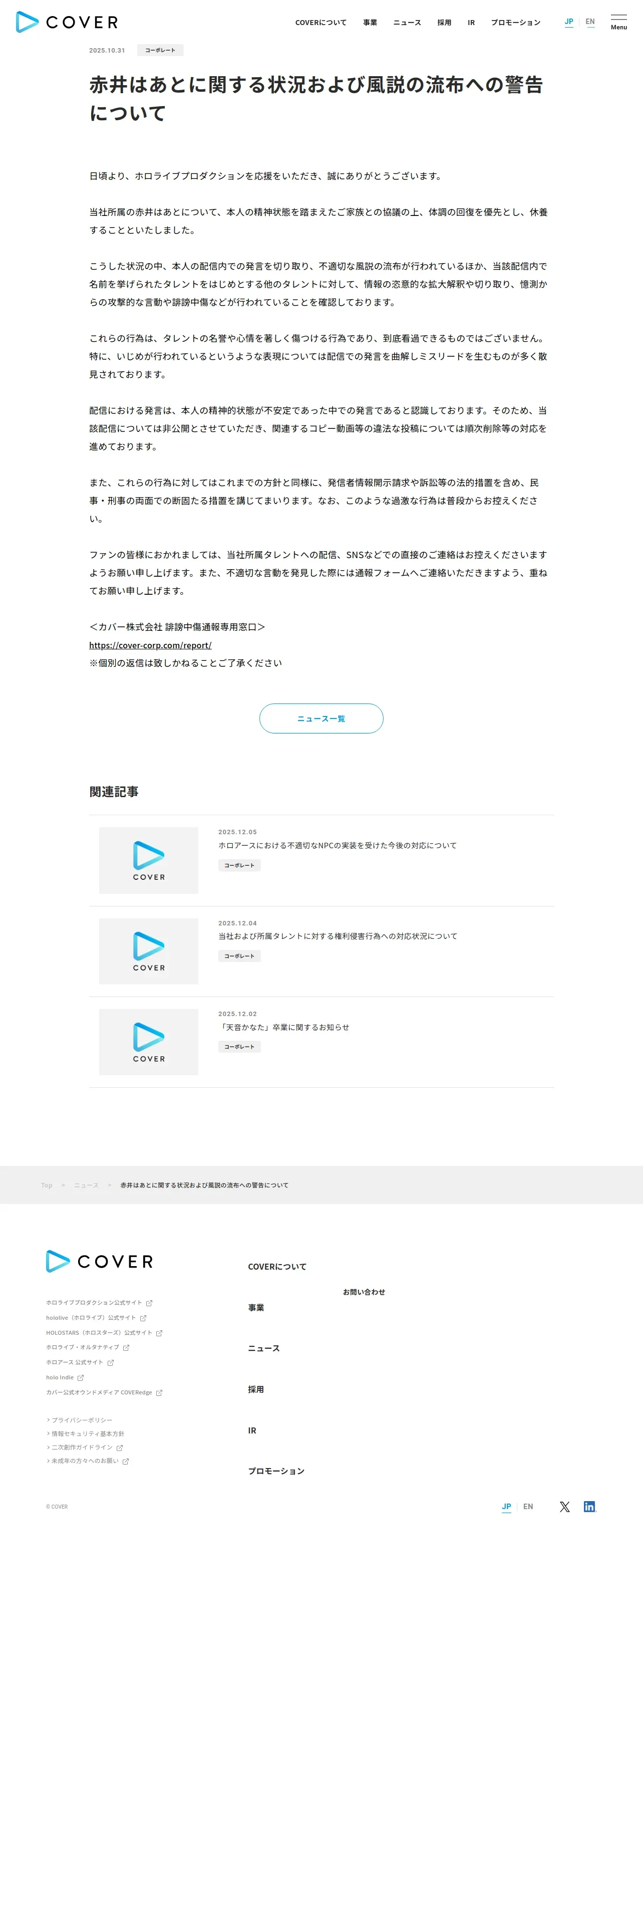Screen dimensions: 643x1930
Task: Open ニュース in the header nav
Action: click(x=407, y=23)
